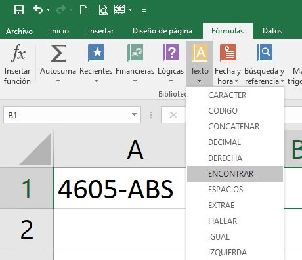Click the vertical dots formula bar handle
302x260 pixels.
click(x=151, y=115)
